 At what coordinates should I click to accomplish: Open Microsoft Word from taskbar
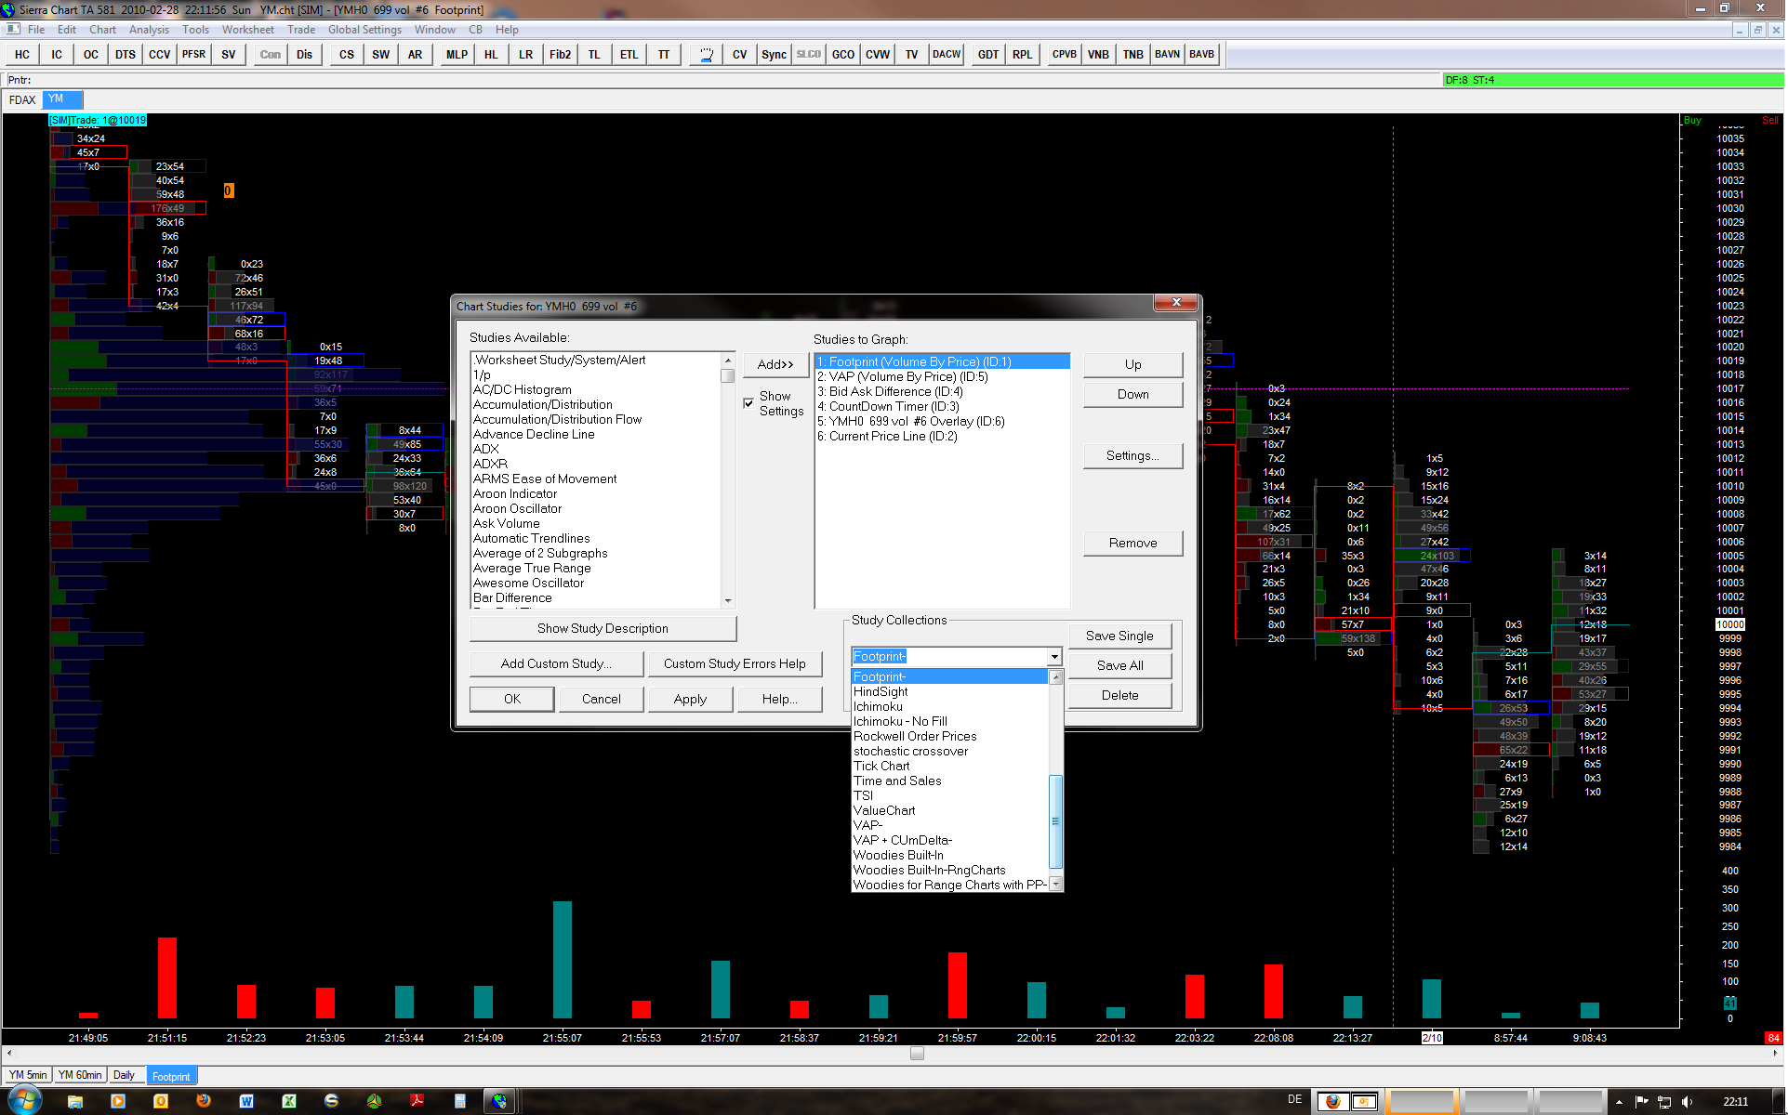[x=246, y=1101]
